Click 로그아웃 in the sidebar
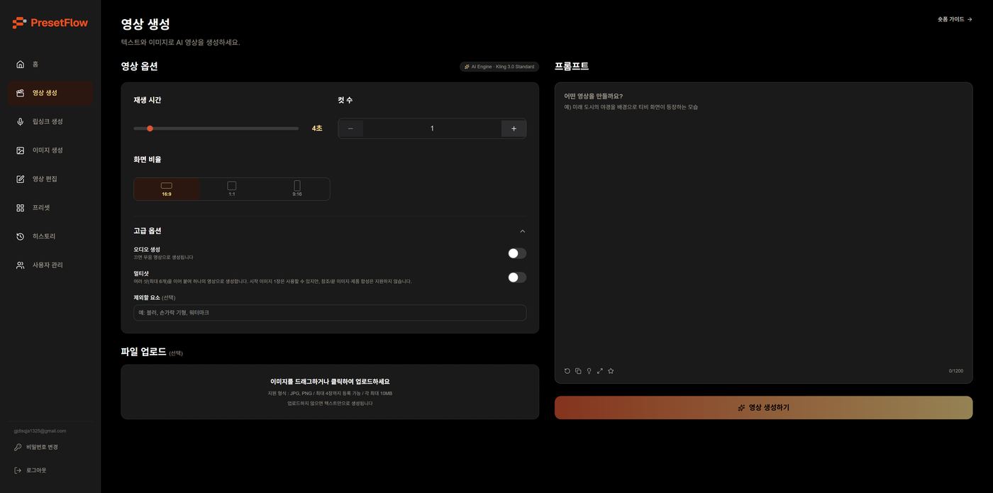This screenshot has height=493, width=993. [x=30, y=470]
